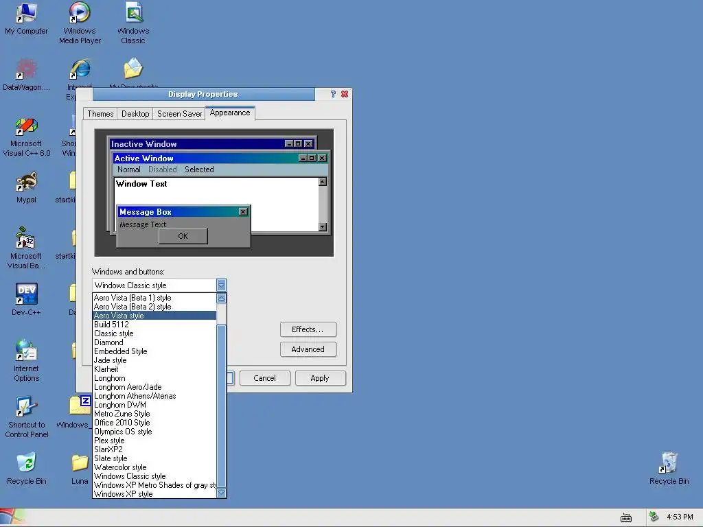The width and height of the screenshot is (703, 527).
Task: Click the OK button in preview Message Box
Action: (x=183, y=236)
